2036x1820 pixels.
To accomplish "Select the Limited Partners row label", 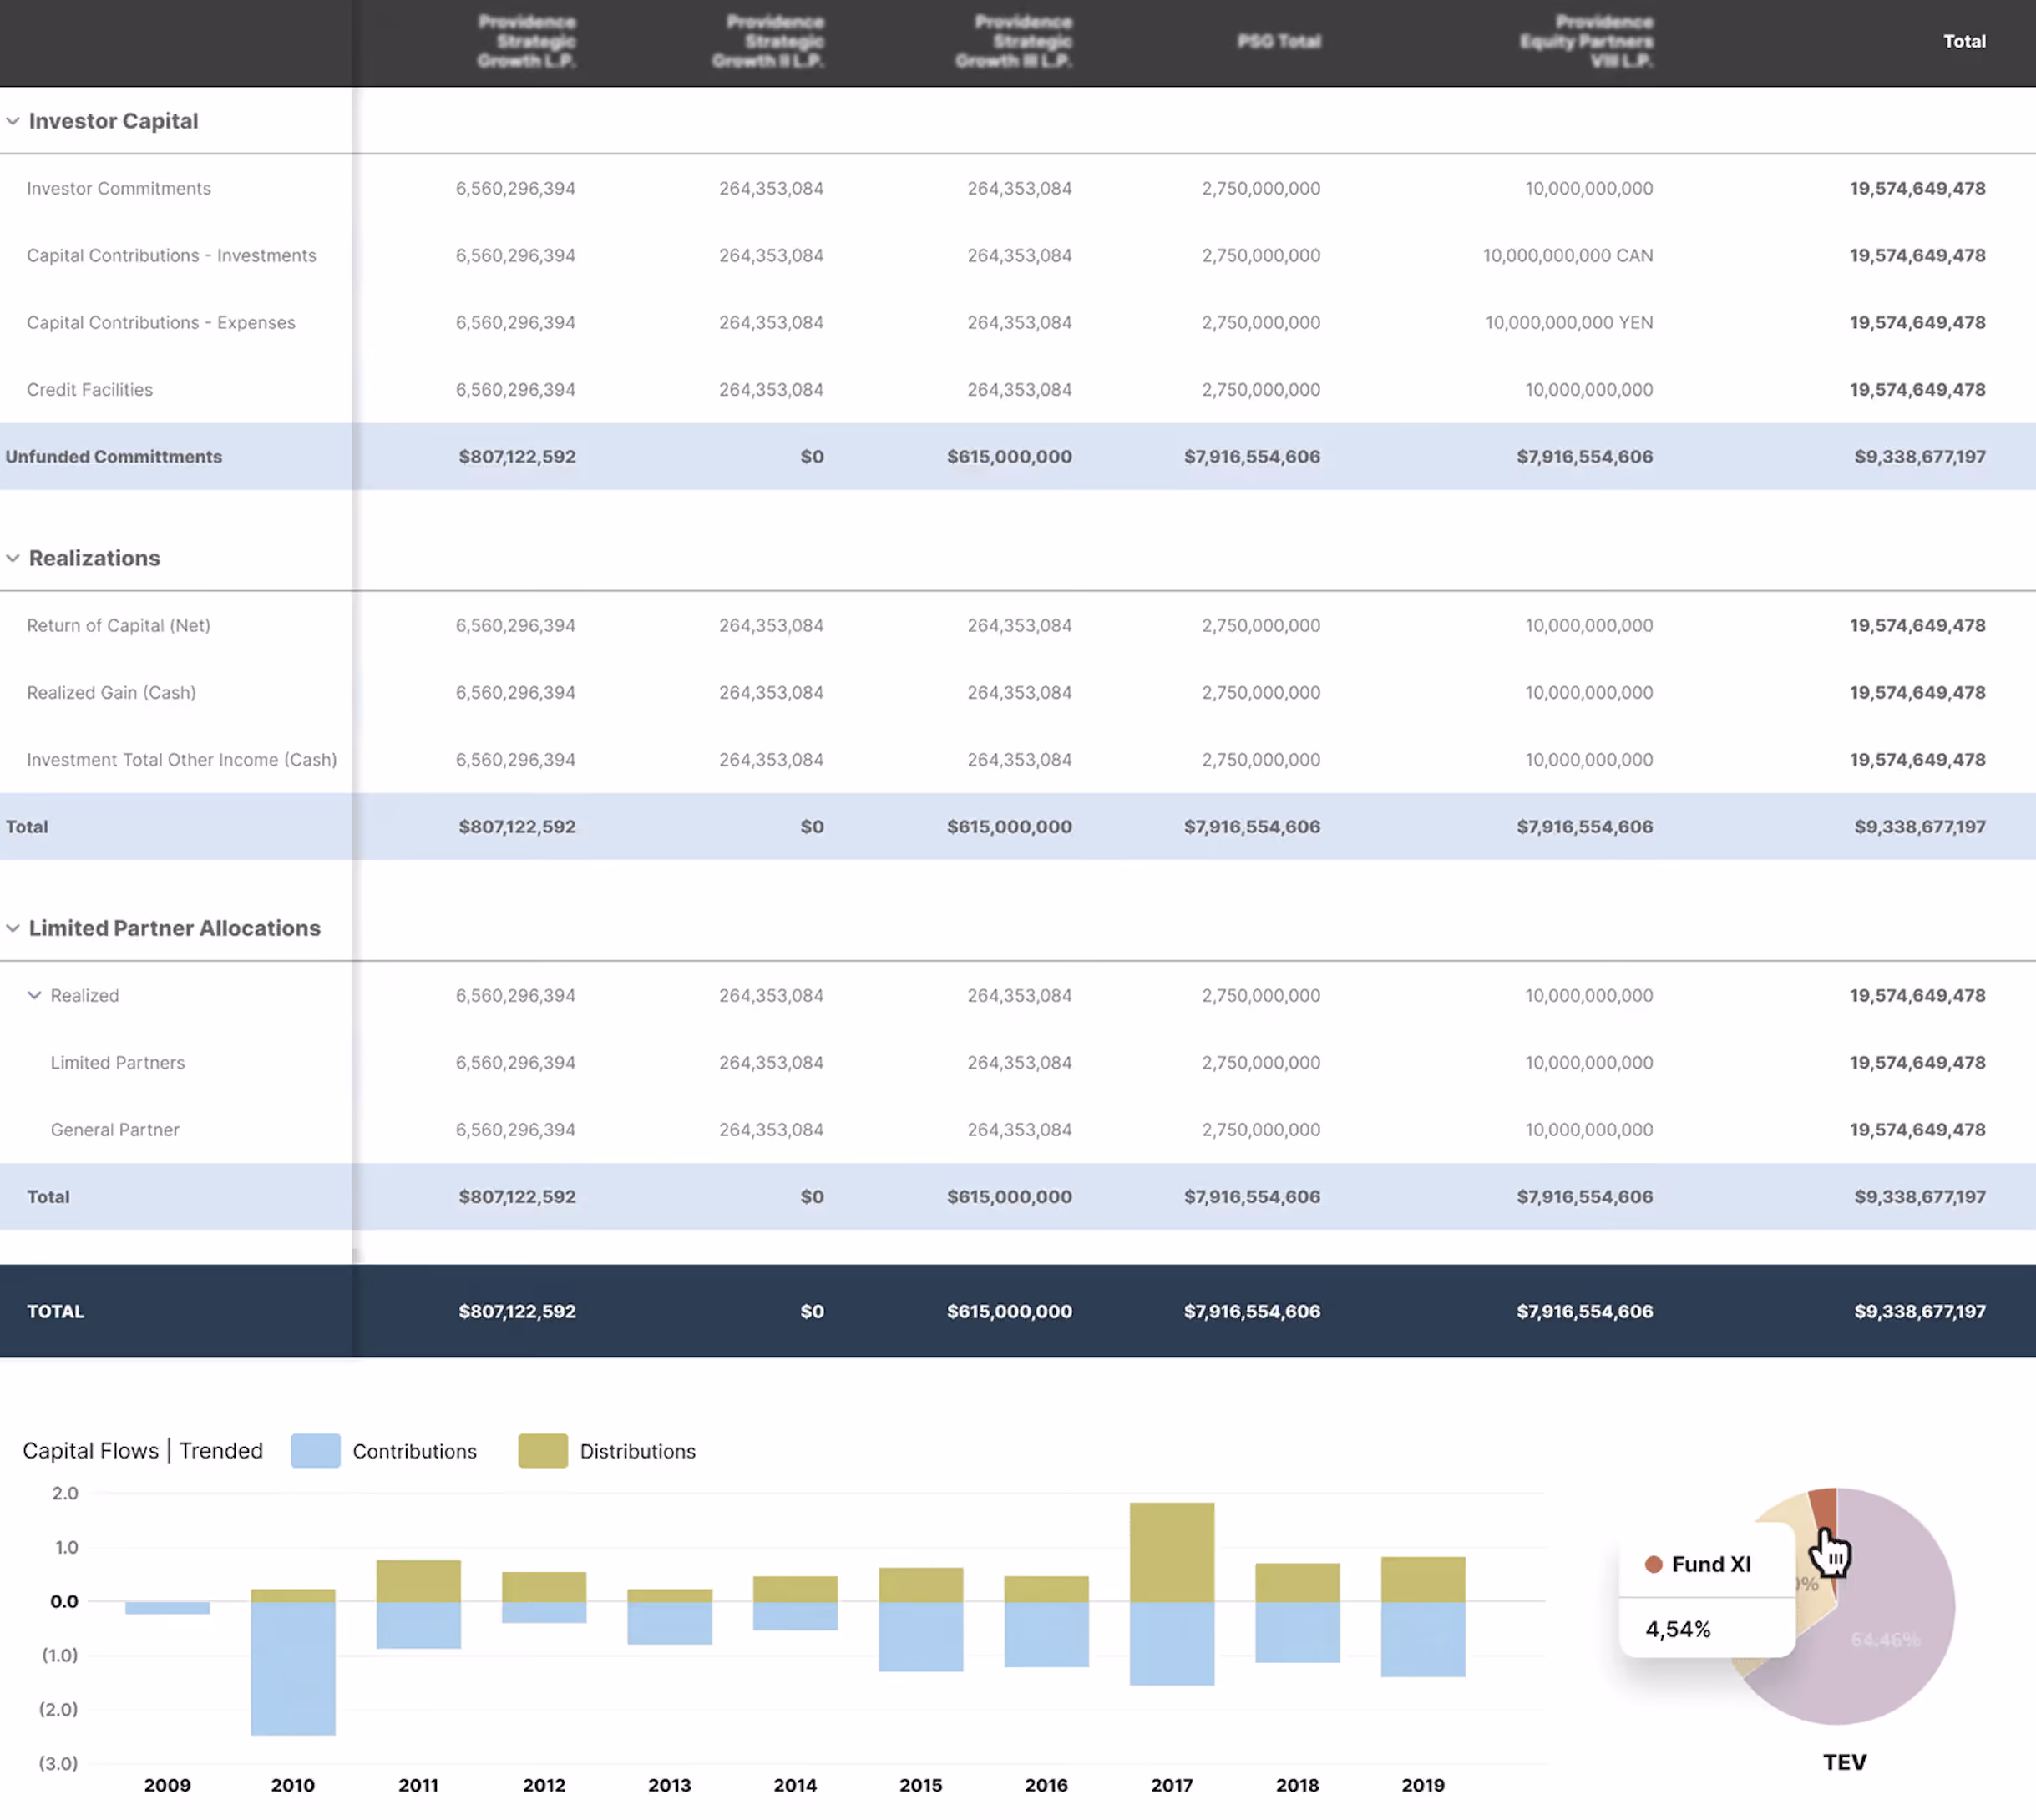I will [x=118, y=1062].
